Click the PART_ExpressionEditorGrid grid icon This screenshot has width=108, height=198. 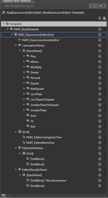[x=15, y=35]
